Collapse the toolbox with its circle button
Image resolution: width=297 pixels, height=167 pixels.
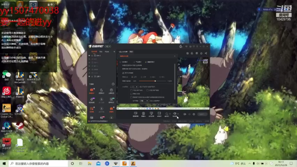113,84
